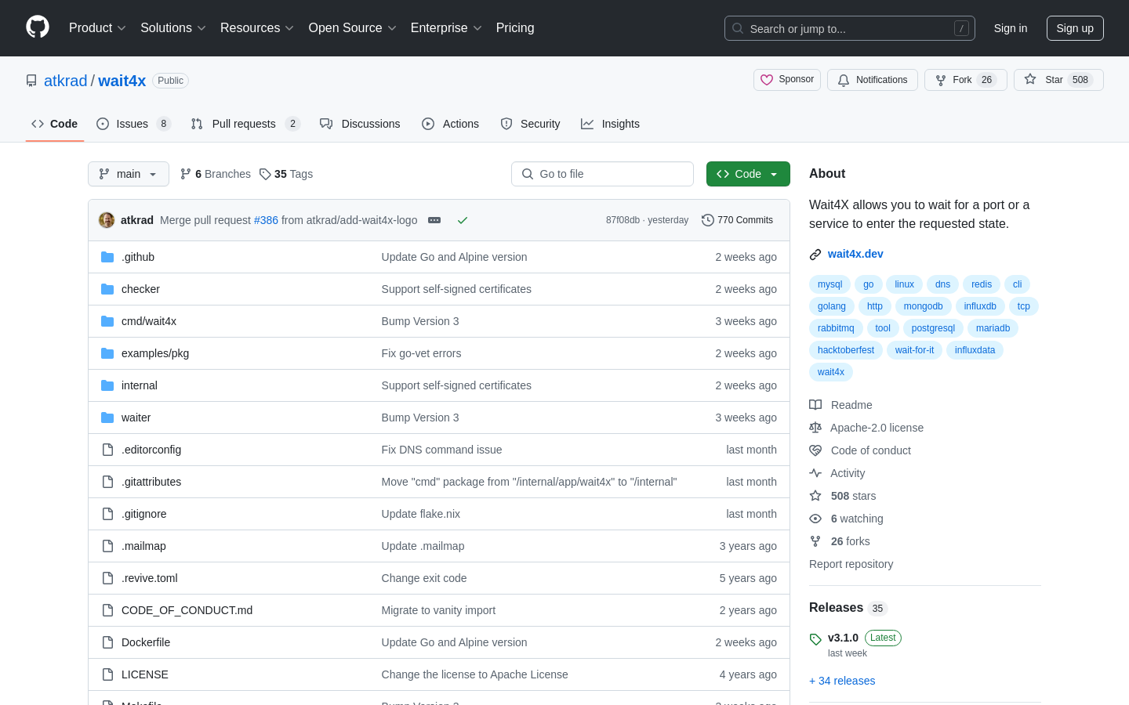
Task: Expand the Open Source menu
Action: 353,27
